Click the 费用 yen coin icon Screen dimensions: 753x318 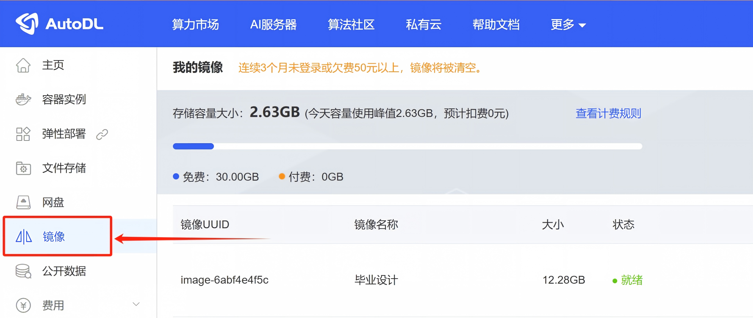click(23, 306)
